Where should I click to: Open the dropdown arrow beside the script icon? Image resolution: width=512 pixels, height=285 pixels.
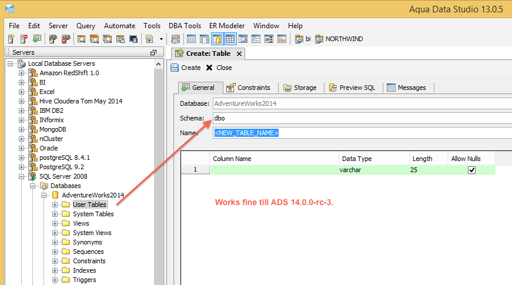pyautogui.click(x=161, y=39)
